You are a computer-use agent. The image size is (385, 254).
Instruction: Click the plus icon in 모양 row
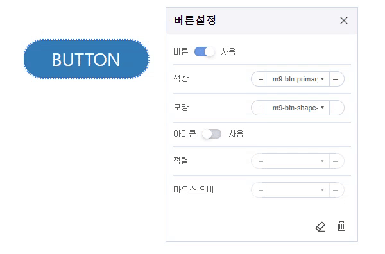click(x=261, y=108)
